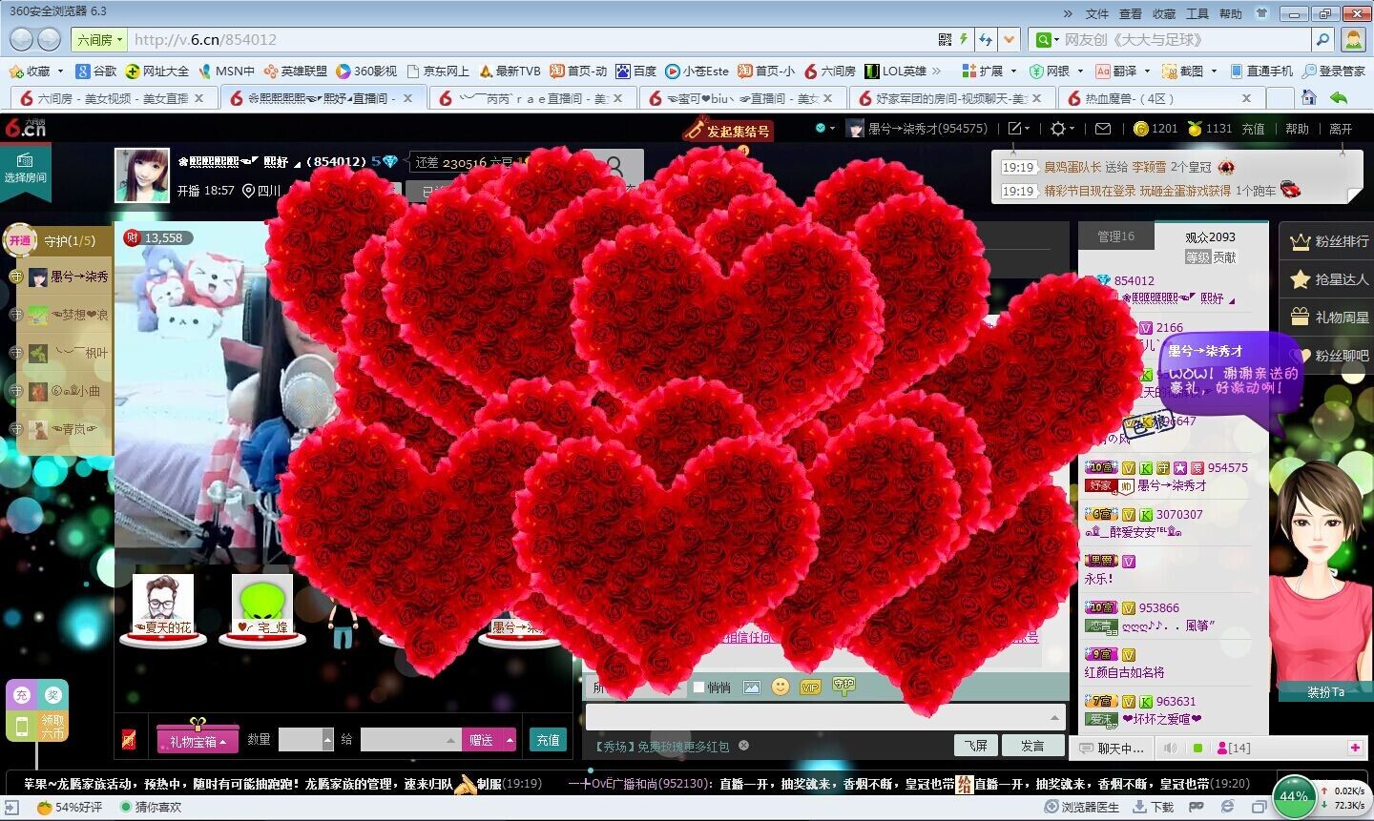Screen dimensions: 1374x821
Task: Click the 44% speed-up ball
Action: click(x=1294, y=796)
